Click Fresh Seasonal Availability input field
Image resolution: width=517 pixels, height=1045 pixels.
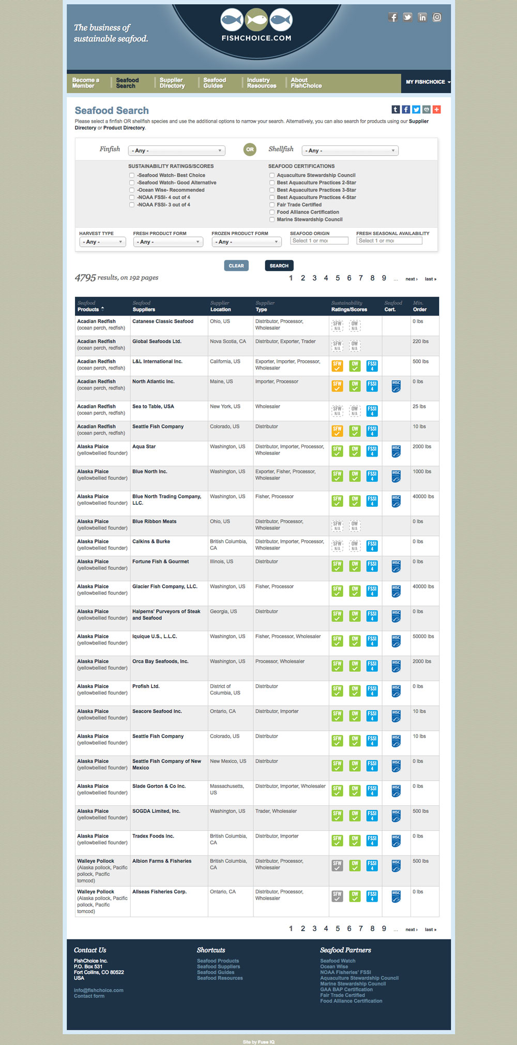click(x=389, y=241)
